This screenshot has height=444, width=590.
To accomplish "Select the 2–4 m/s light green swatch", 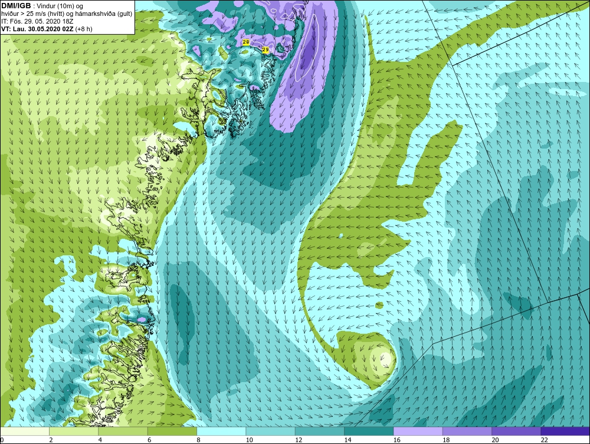I will [x=74, y=431].
